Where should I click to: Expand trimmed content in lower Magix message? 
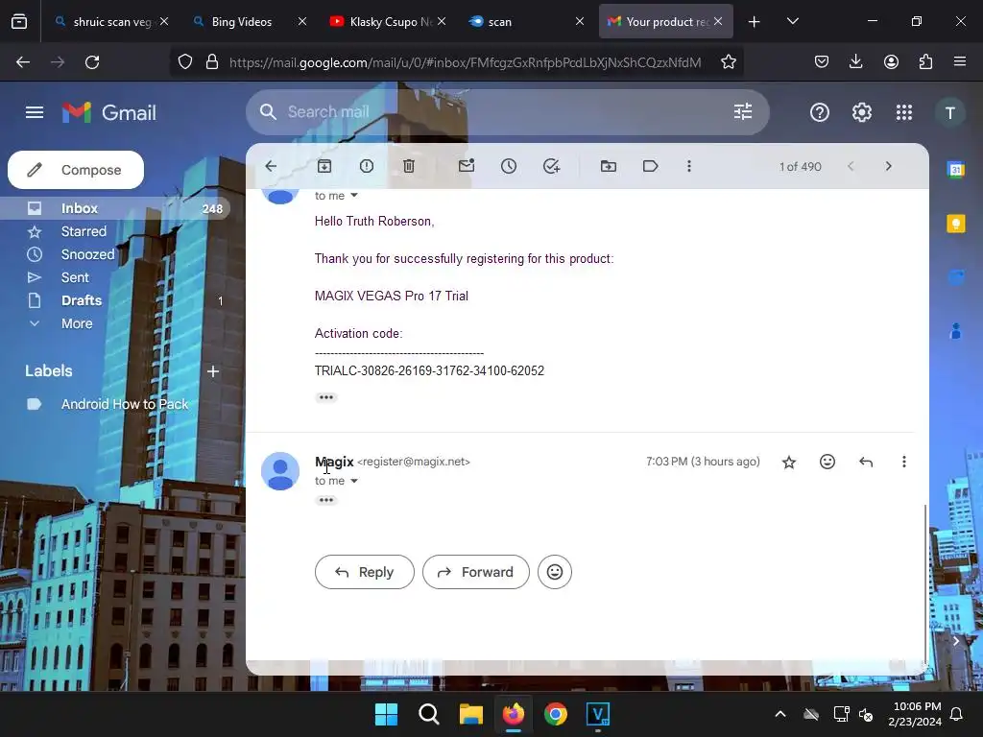click(326, 500)
